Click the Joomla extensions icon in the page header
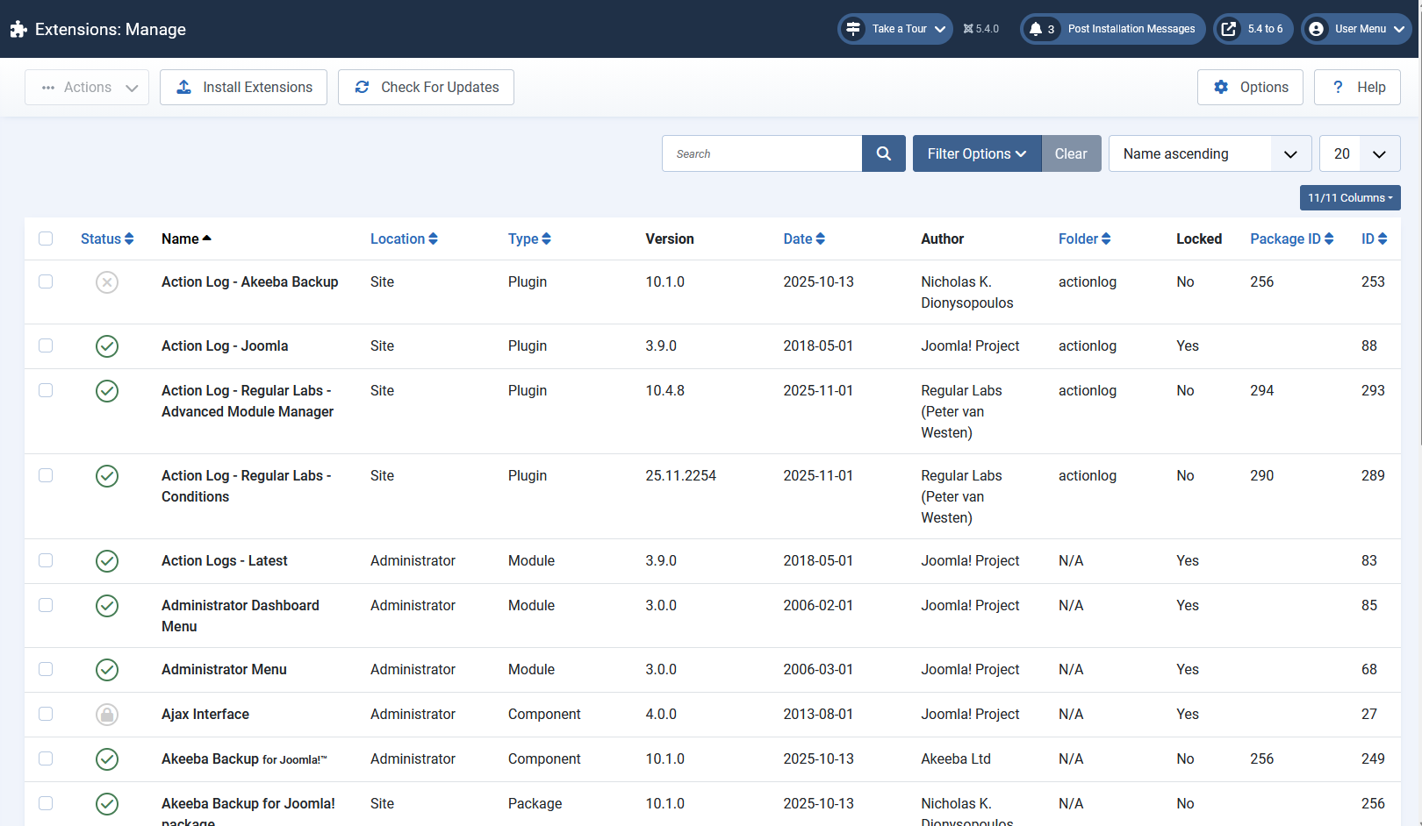Viewport: 1422px width, 826px height. click(18, 28)
